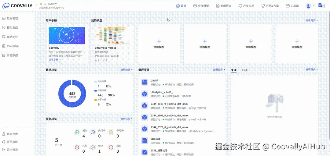Viewport: 330px width, 156px height.
Task: Click the UAVDT project name
Action: click(155, 80)
